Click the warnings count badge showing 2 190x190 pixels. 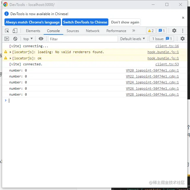(151, 31)
